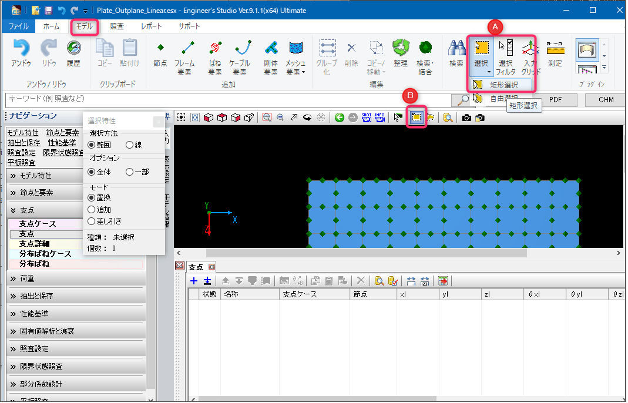This screenshot has width=628, height=403.
Task: Expand the 荷重 navigation section
Action: pos(76,278)
